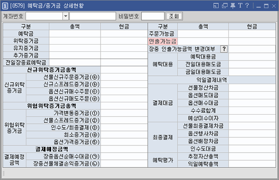Screen dimensions: 279x180
Task: Click the screen layout icon in title bar
Action: [216, 6]
